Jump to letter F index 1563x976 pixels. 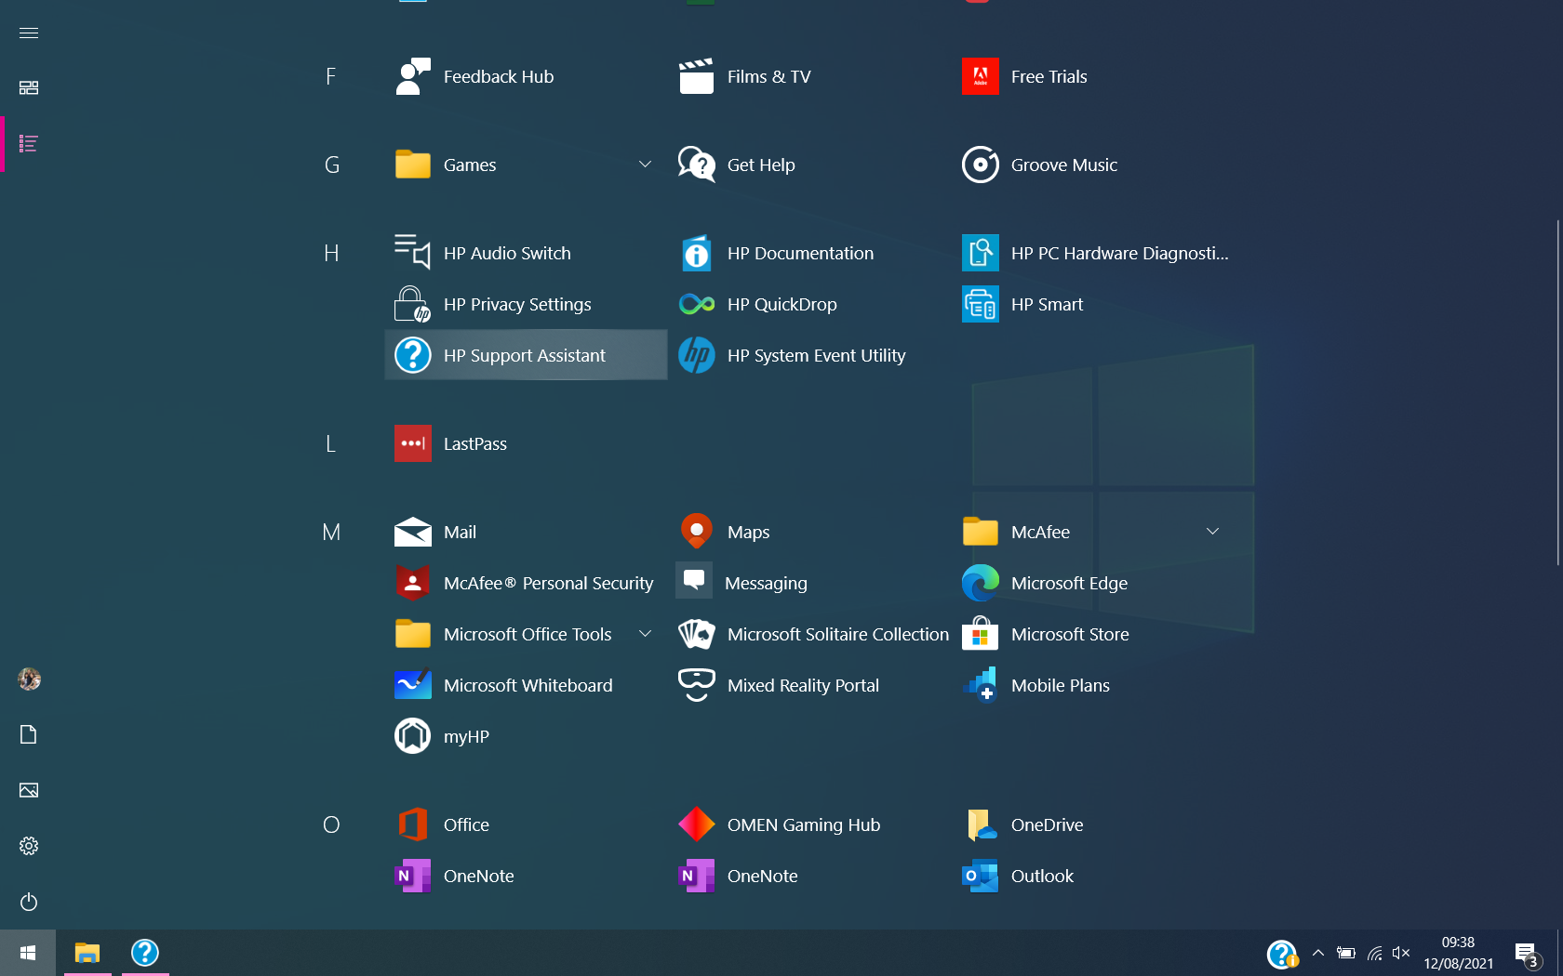point(330,76)
